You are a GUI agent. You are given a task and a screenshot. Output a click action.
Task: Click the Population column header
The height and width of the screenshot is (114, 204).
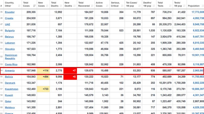pyautogui.click(x=194, y=6)
